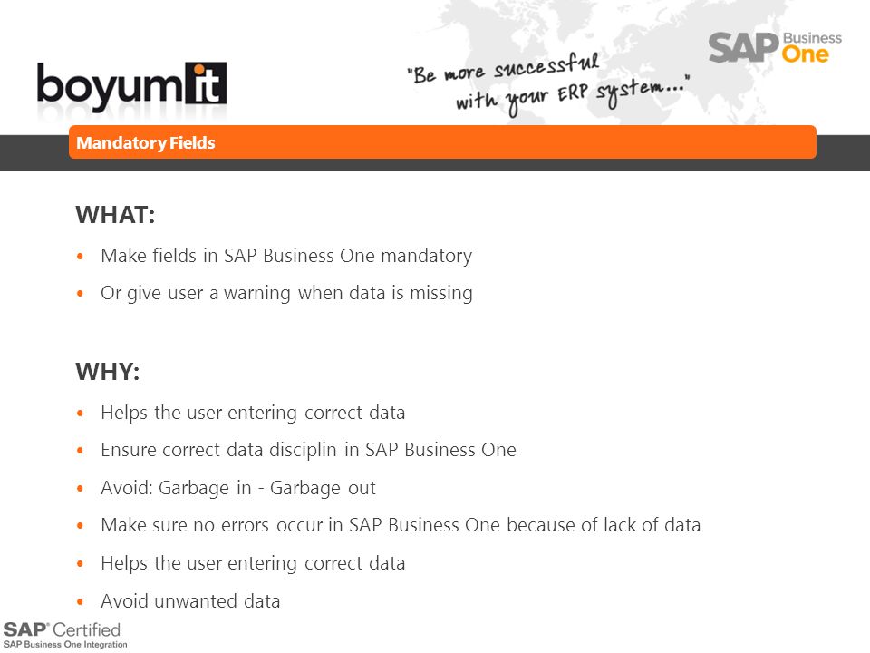Click Avoid: Garbage in - Garbage out

pos(238,488)
